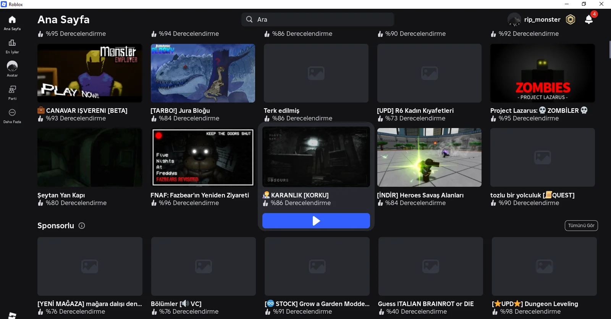Click the rip_monster username
This screenshot has height=319, width=611.
point(542,19)
